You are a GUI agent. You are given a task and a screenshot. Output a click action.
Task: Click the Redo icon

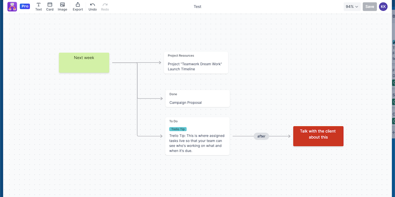(x=105, y=7)
